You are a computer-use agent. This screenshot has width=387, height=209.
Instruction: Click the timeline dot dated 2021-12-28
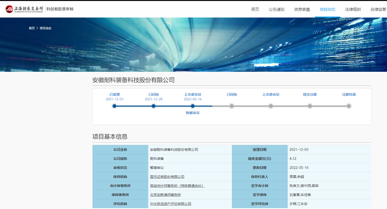coord(154,106)
